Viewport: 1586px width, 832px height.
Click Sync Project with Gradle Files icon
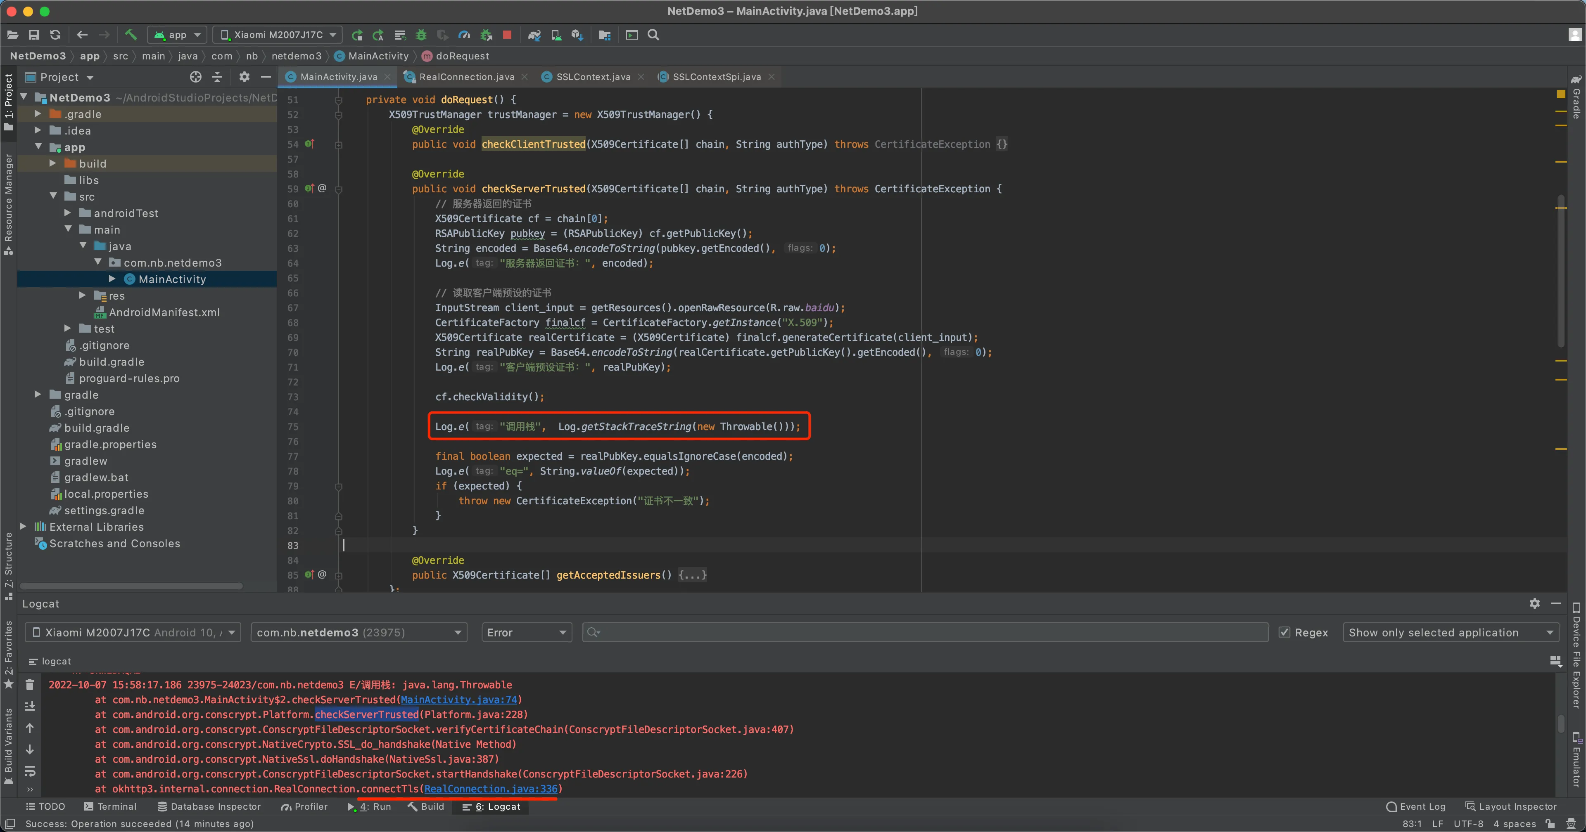[534, 35]
